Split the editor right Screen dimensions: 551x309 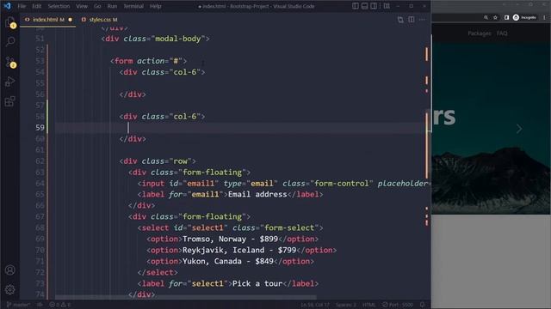tap(412, 20)
